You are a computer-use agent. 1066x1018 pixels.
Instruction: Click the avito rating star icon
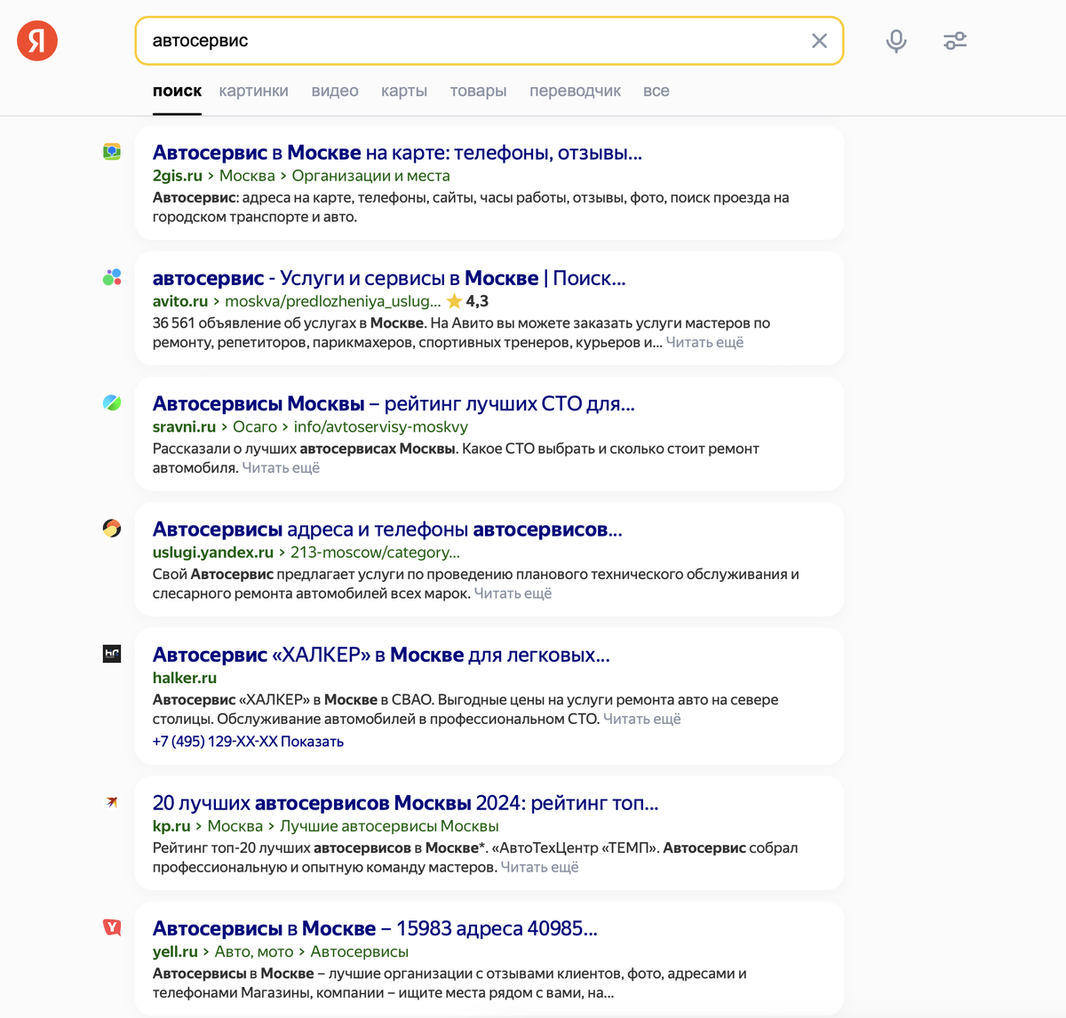click(454, 301)
